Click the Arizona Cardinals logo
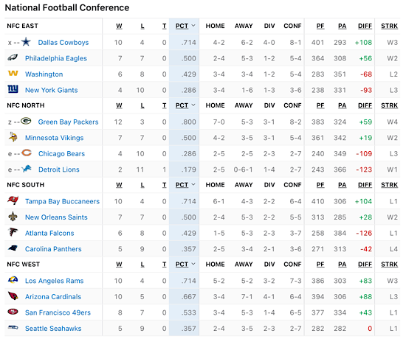 13,296
